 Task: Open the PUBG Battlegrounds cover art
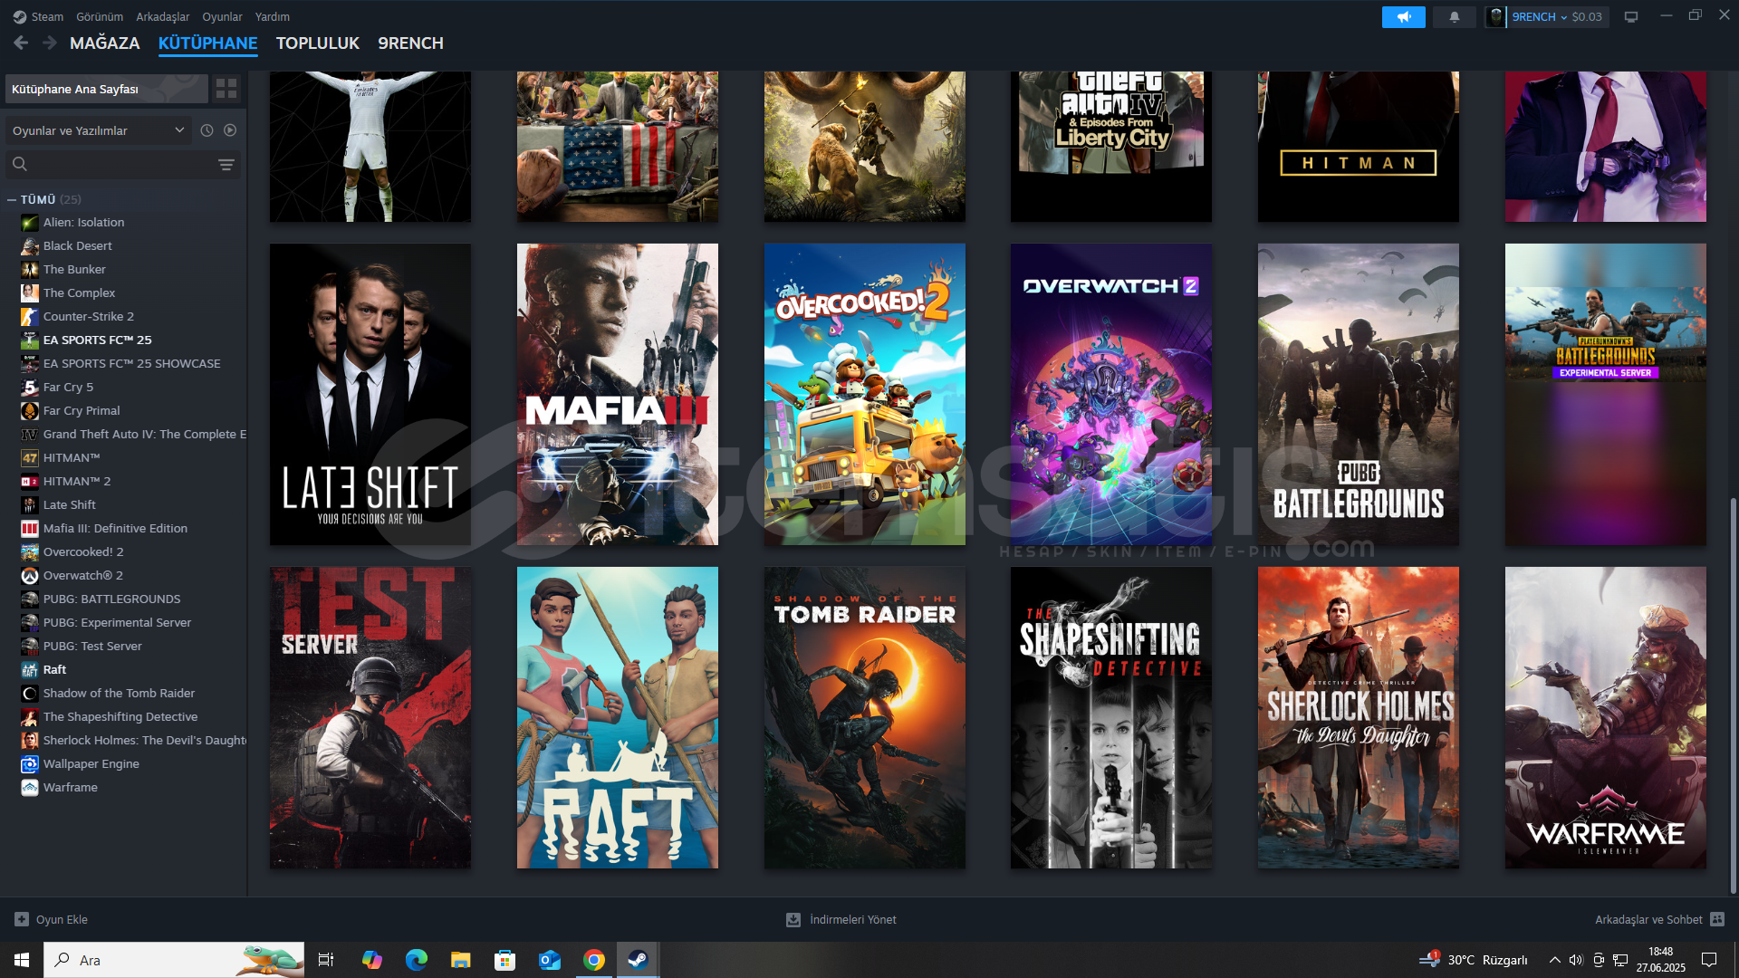[x=1359, y=394]
